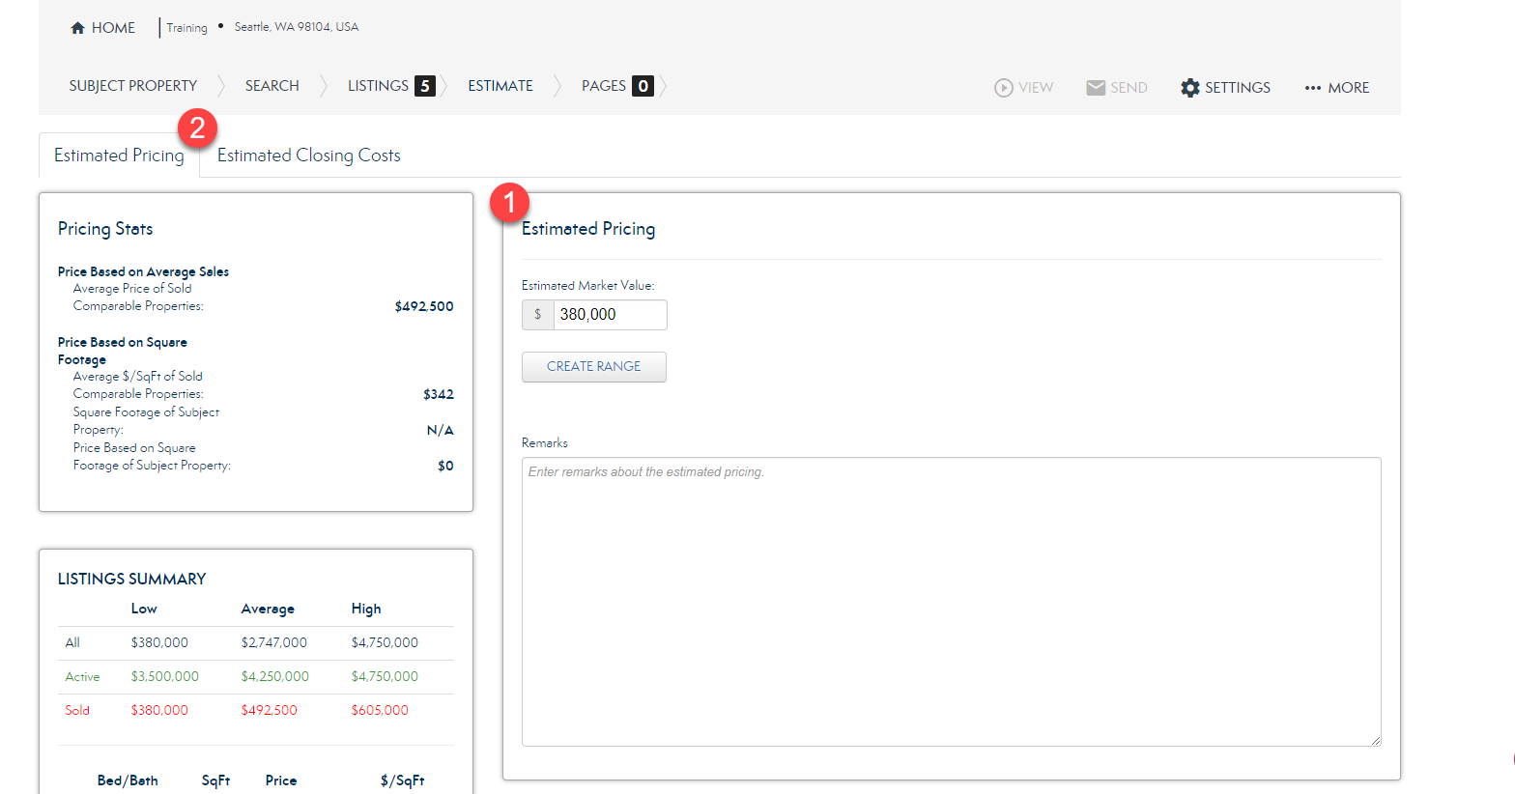Image resolution: width=1515 pixels, height=794 pixels.
Task: Click the Listings count badge 5
Action: [424, 86]
